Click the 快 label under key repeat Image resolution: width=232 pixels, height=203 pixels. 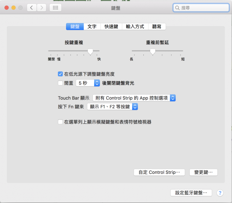click(x=99, y=59)
